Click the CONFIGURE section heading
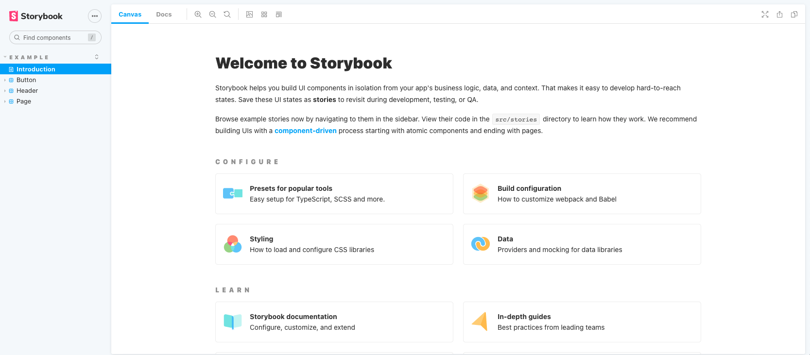 tap(247, 162)
